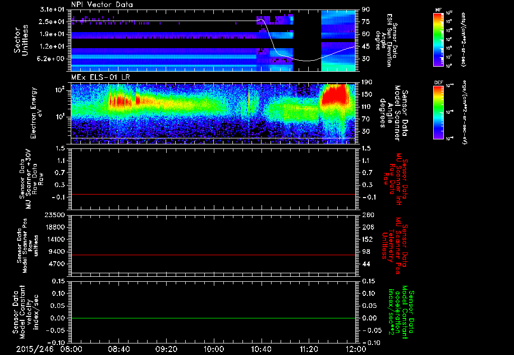Viewport: 514px width, 355px height.
Task: Click the Model Scanner Angle degrees axis label
Action: (x=394, y=114)
